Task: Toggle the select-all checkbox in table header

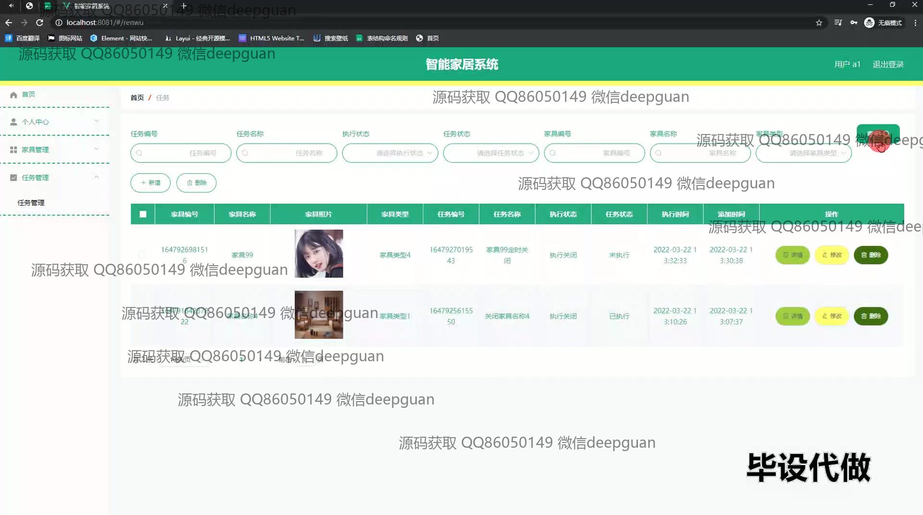Action: point(143,214)
